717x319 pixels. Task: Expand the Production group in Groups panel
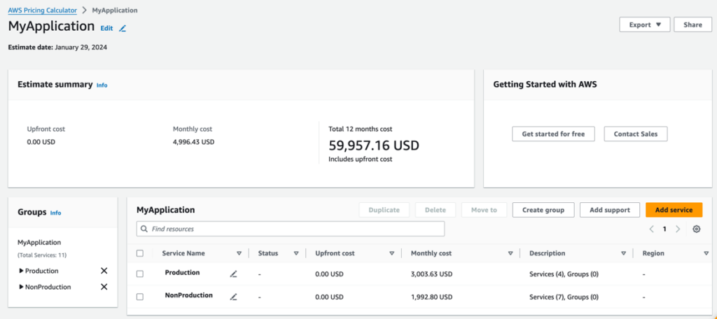point(21,271)
